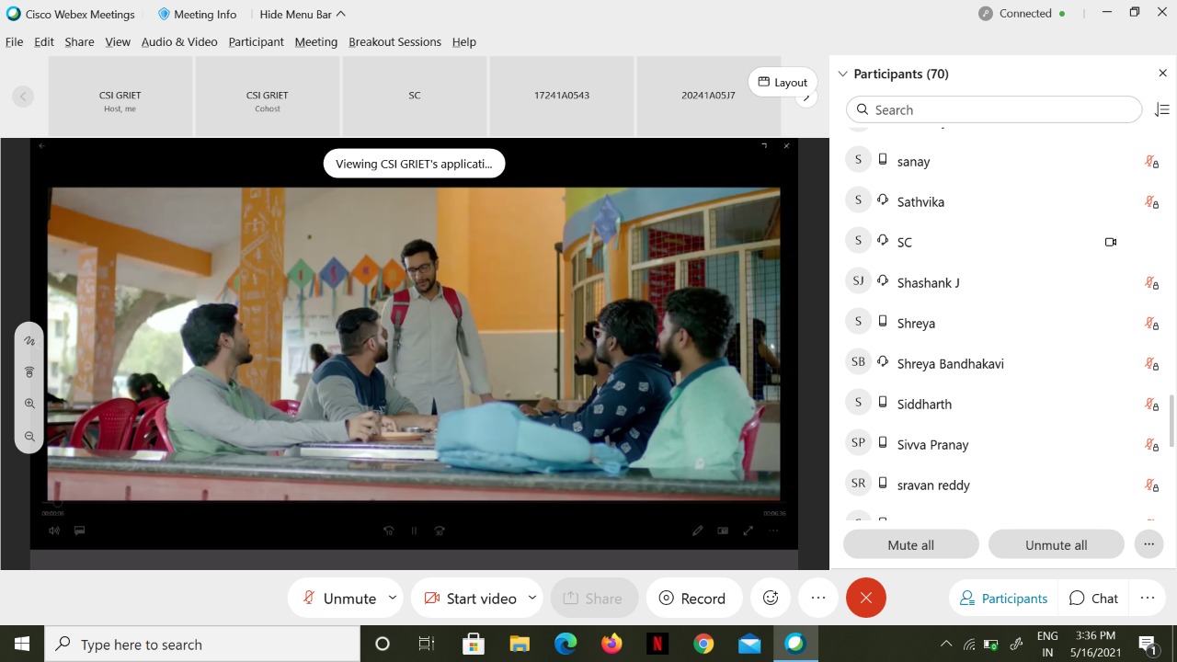Open subtitles icon in the video player

pyautogui.click(x=80, y=531)
